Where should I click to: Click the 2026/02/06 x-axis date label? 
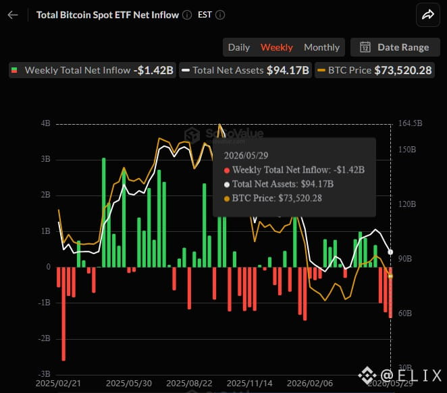point(310,384)
